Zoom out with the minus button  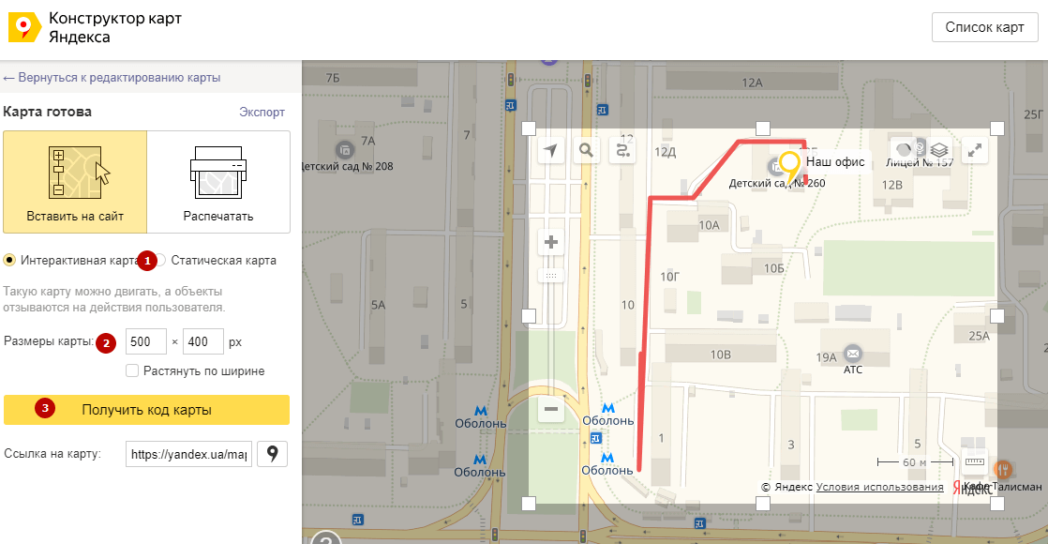551,409
